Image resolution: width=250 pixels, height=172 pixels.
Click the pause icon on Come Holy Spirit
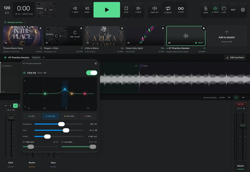click(163, 28)
